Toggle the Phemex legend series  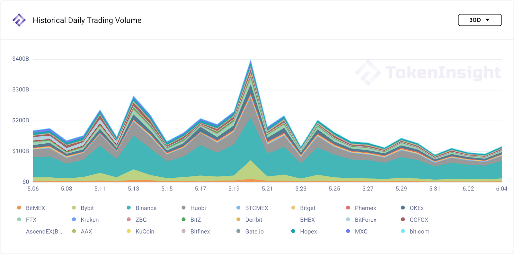tap(361, 208)
